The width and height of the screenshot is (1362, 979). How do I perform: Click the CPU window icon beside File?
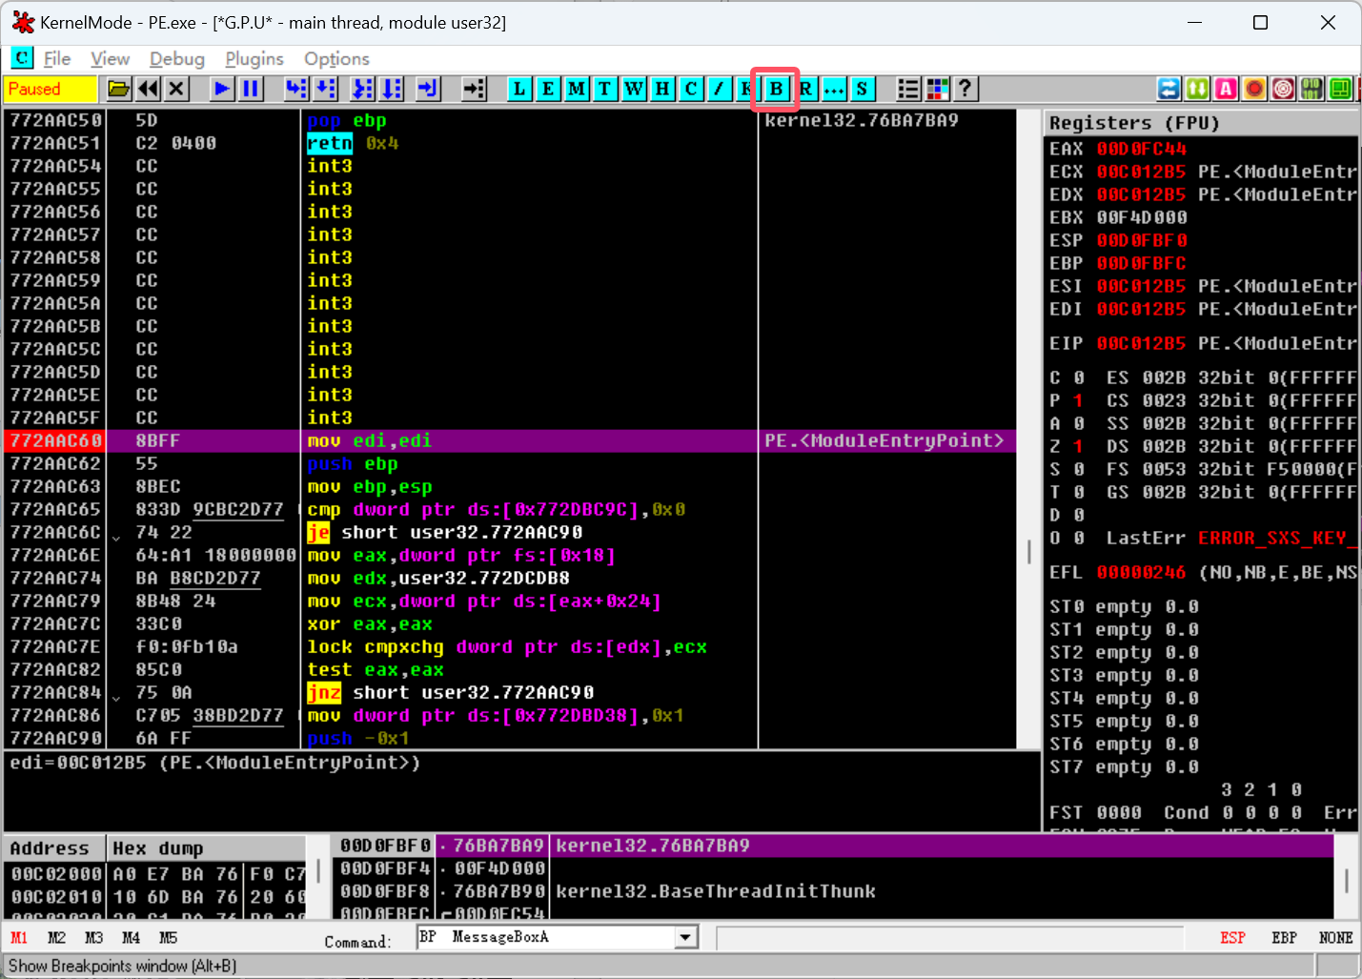coord(22,58)
